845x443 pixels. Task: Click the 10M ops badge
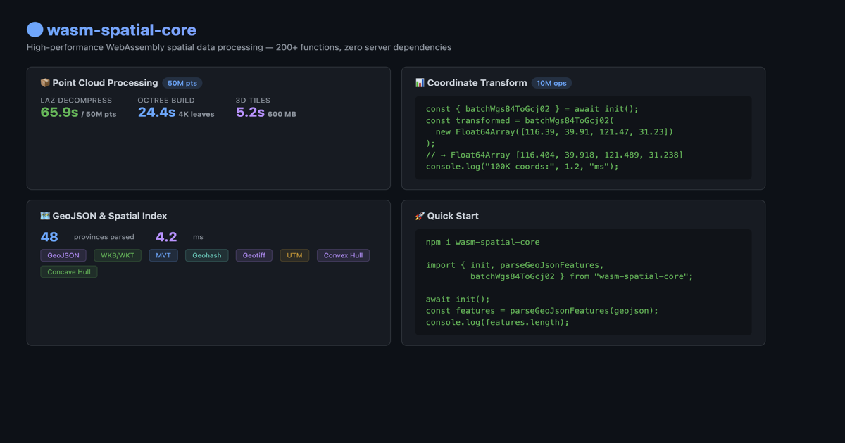[x=551, y=83]
